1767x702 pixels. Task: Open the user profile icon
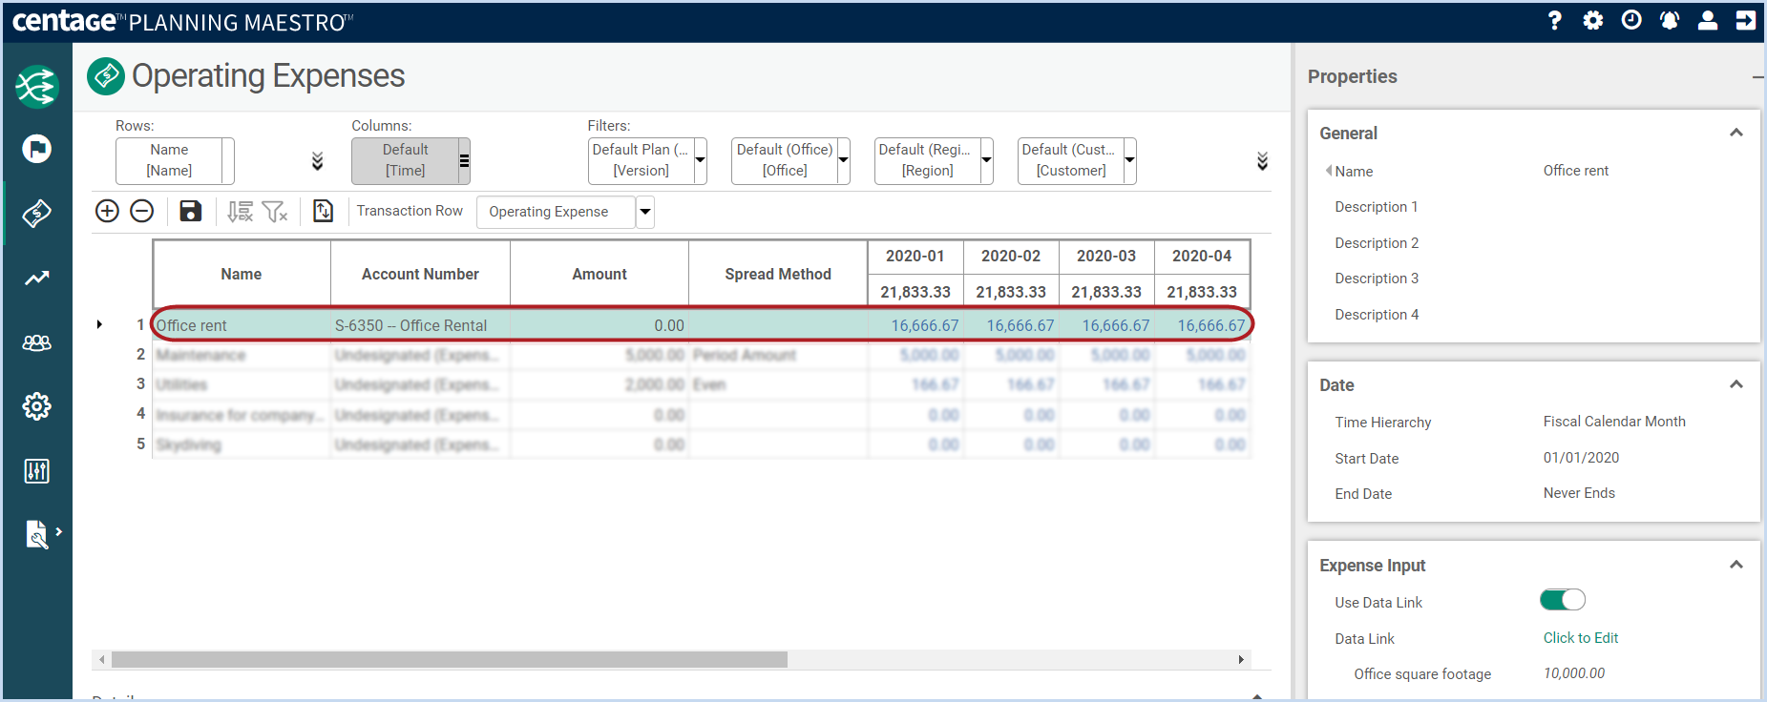coord(1708,20)
